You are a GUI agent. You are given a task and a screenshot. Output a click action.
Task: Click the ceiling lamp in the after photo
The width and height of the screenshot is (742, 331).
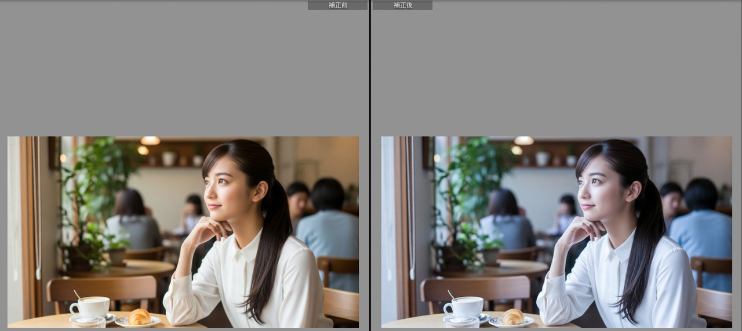click(x=524, y=141)
